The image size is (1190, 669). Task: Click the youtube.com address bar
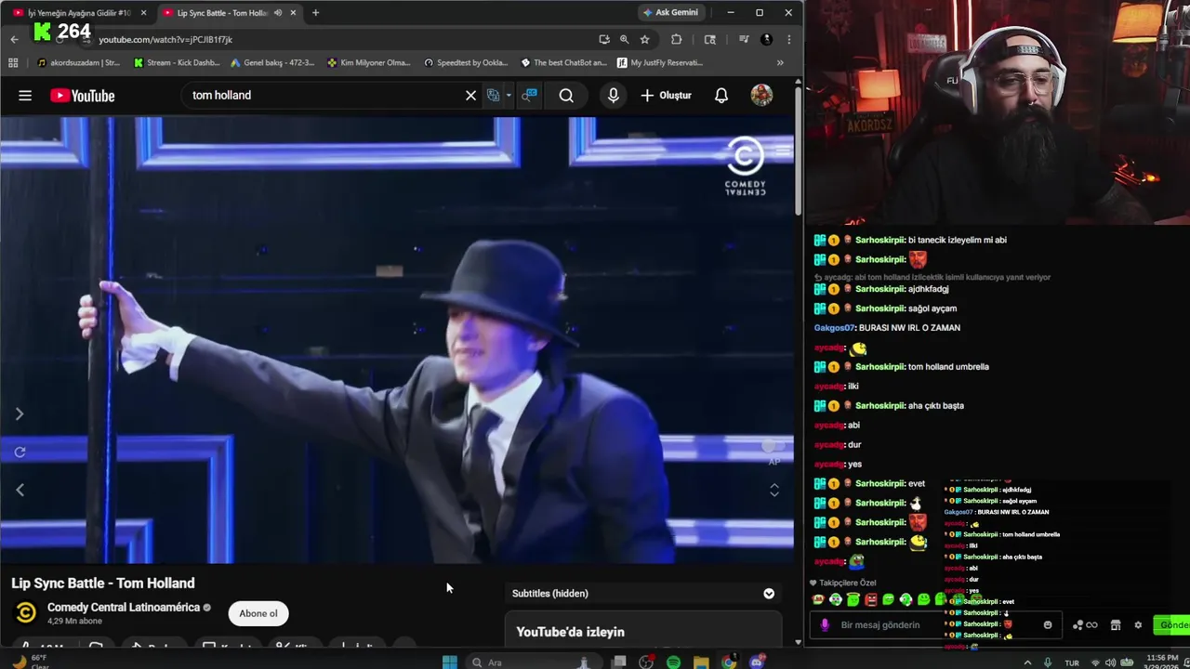click(344, 39)
